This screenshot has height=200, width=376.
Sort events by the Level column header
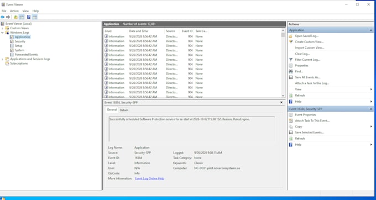116,31
